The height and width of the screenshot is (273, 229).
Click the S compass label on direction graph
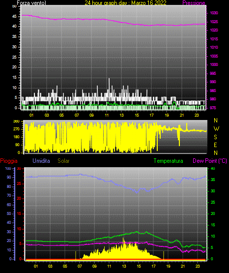click(x=215, y=137)
